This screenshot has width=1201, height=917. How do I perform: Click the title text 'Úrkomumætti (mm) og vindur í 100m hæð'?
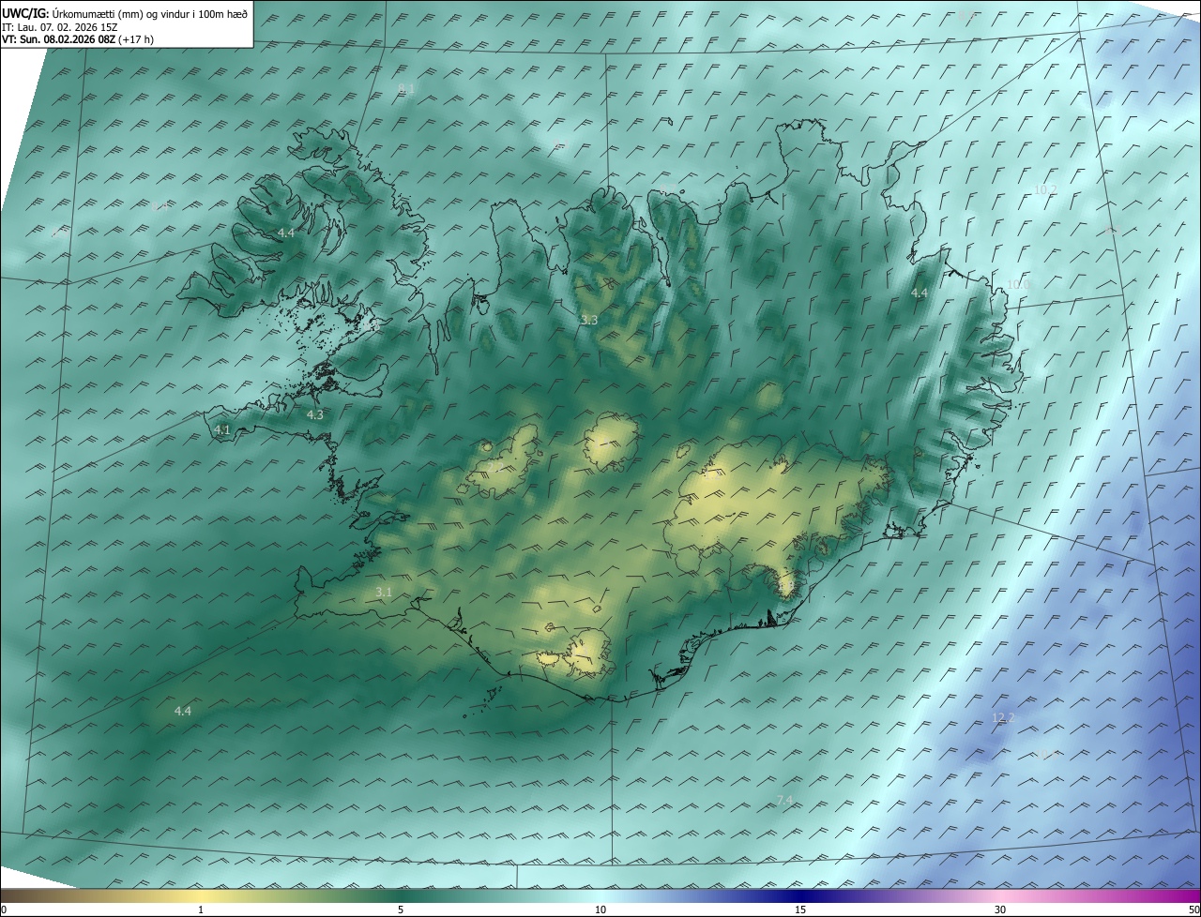coord(149,14)
